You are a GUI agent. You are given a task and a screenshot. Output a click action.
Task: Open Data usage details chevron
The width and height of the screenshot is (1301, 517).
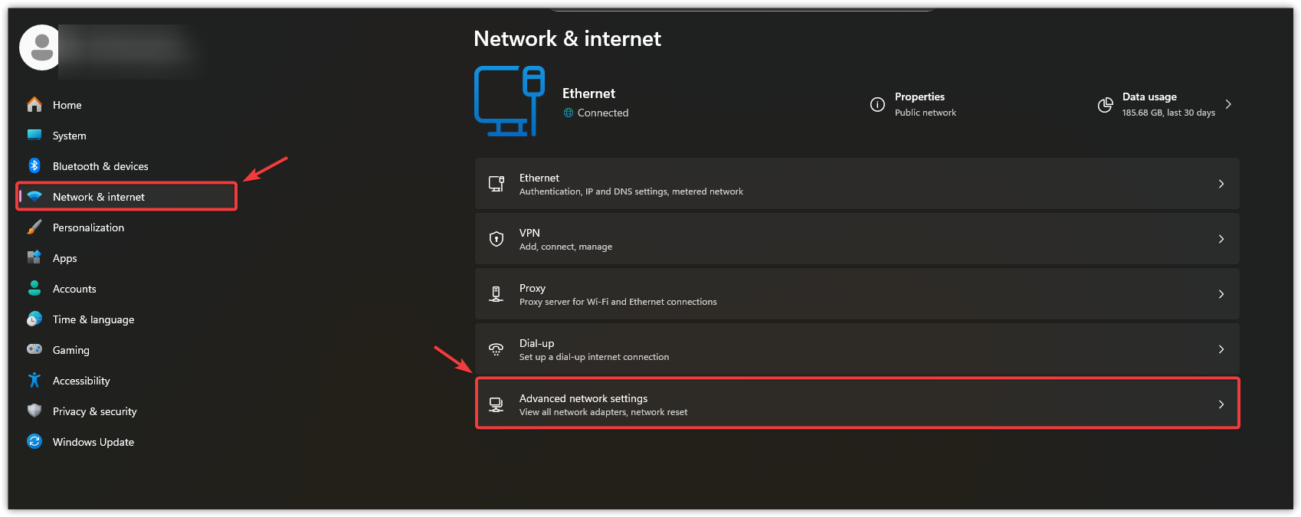coord(1228,104)
